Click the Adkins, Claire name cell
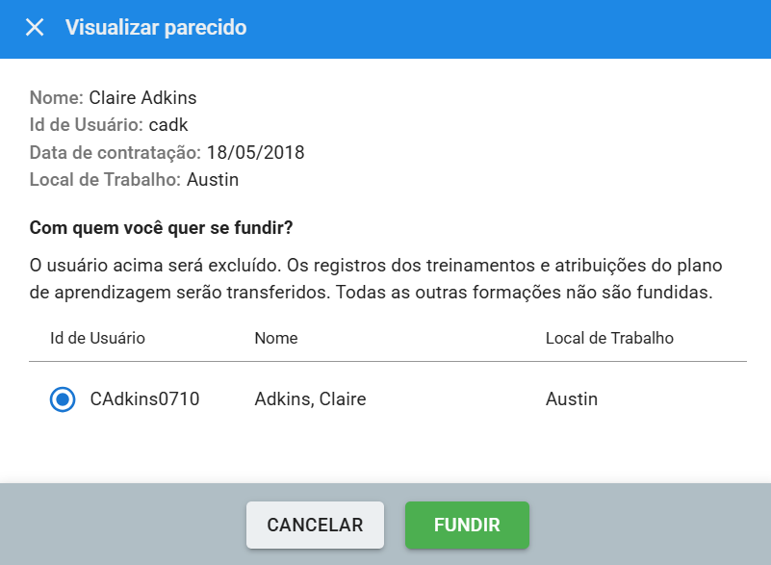Viewport: 771px width, 565px height. (310, 399)
